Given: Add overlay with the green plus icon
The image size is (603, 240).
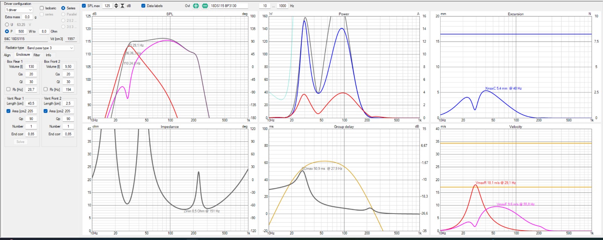Looking at the screenshot, I should [196, 6].
